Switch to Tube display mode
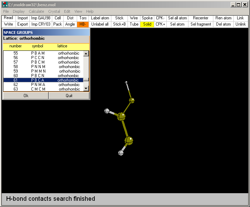This screenshot has width=250, height=207. (x=134, y=24)
